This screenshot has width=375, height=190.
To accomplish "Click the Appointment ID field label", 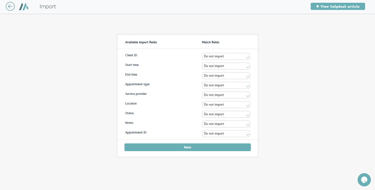I will coord(136,133).
